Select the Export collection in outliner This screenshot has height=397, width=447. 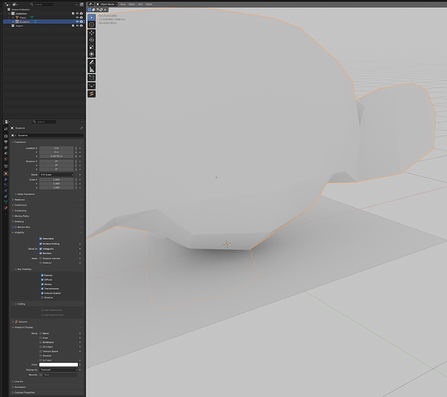[19, 26]
